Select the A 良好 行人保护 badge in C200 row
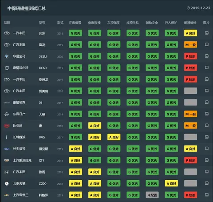The height and width of the screenshot is (202, 213). tap(171, 183)
